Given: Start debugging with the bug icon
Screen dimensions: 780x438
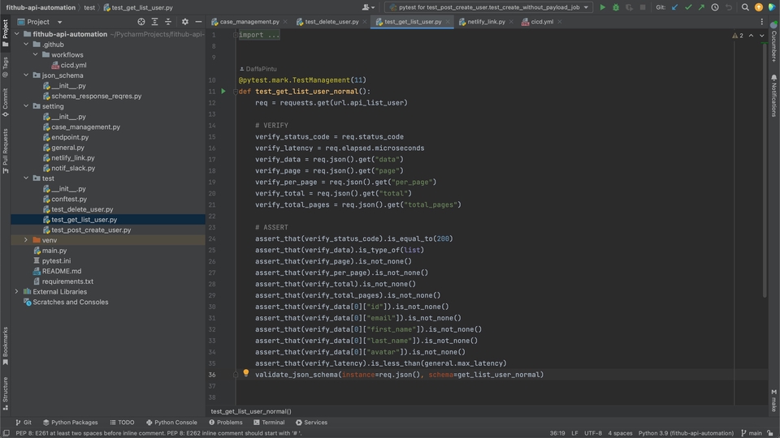Looking at the screenshot, I should pyautogui.click(x=616, y=7).
